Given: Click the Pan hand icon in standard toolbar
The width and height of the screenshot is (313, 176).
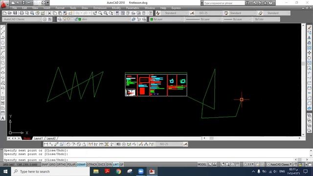Looking at the screenshot, I should (95, 13).
